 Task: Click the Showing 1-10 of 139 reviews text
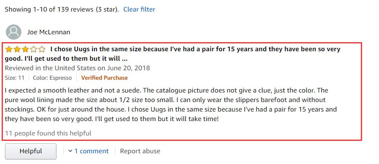[x=62, y=10]
